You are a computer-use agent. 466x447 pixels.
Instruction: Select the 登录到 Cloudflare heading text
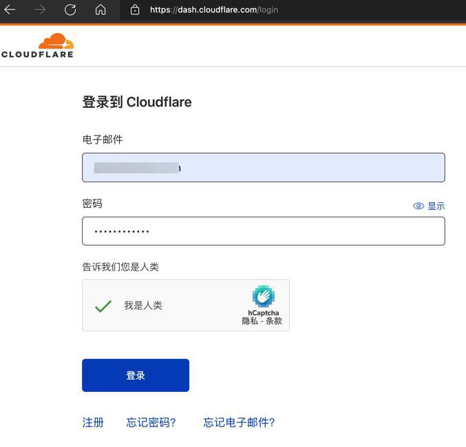pos(137,102)
